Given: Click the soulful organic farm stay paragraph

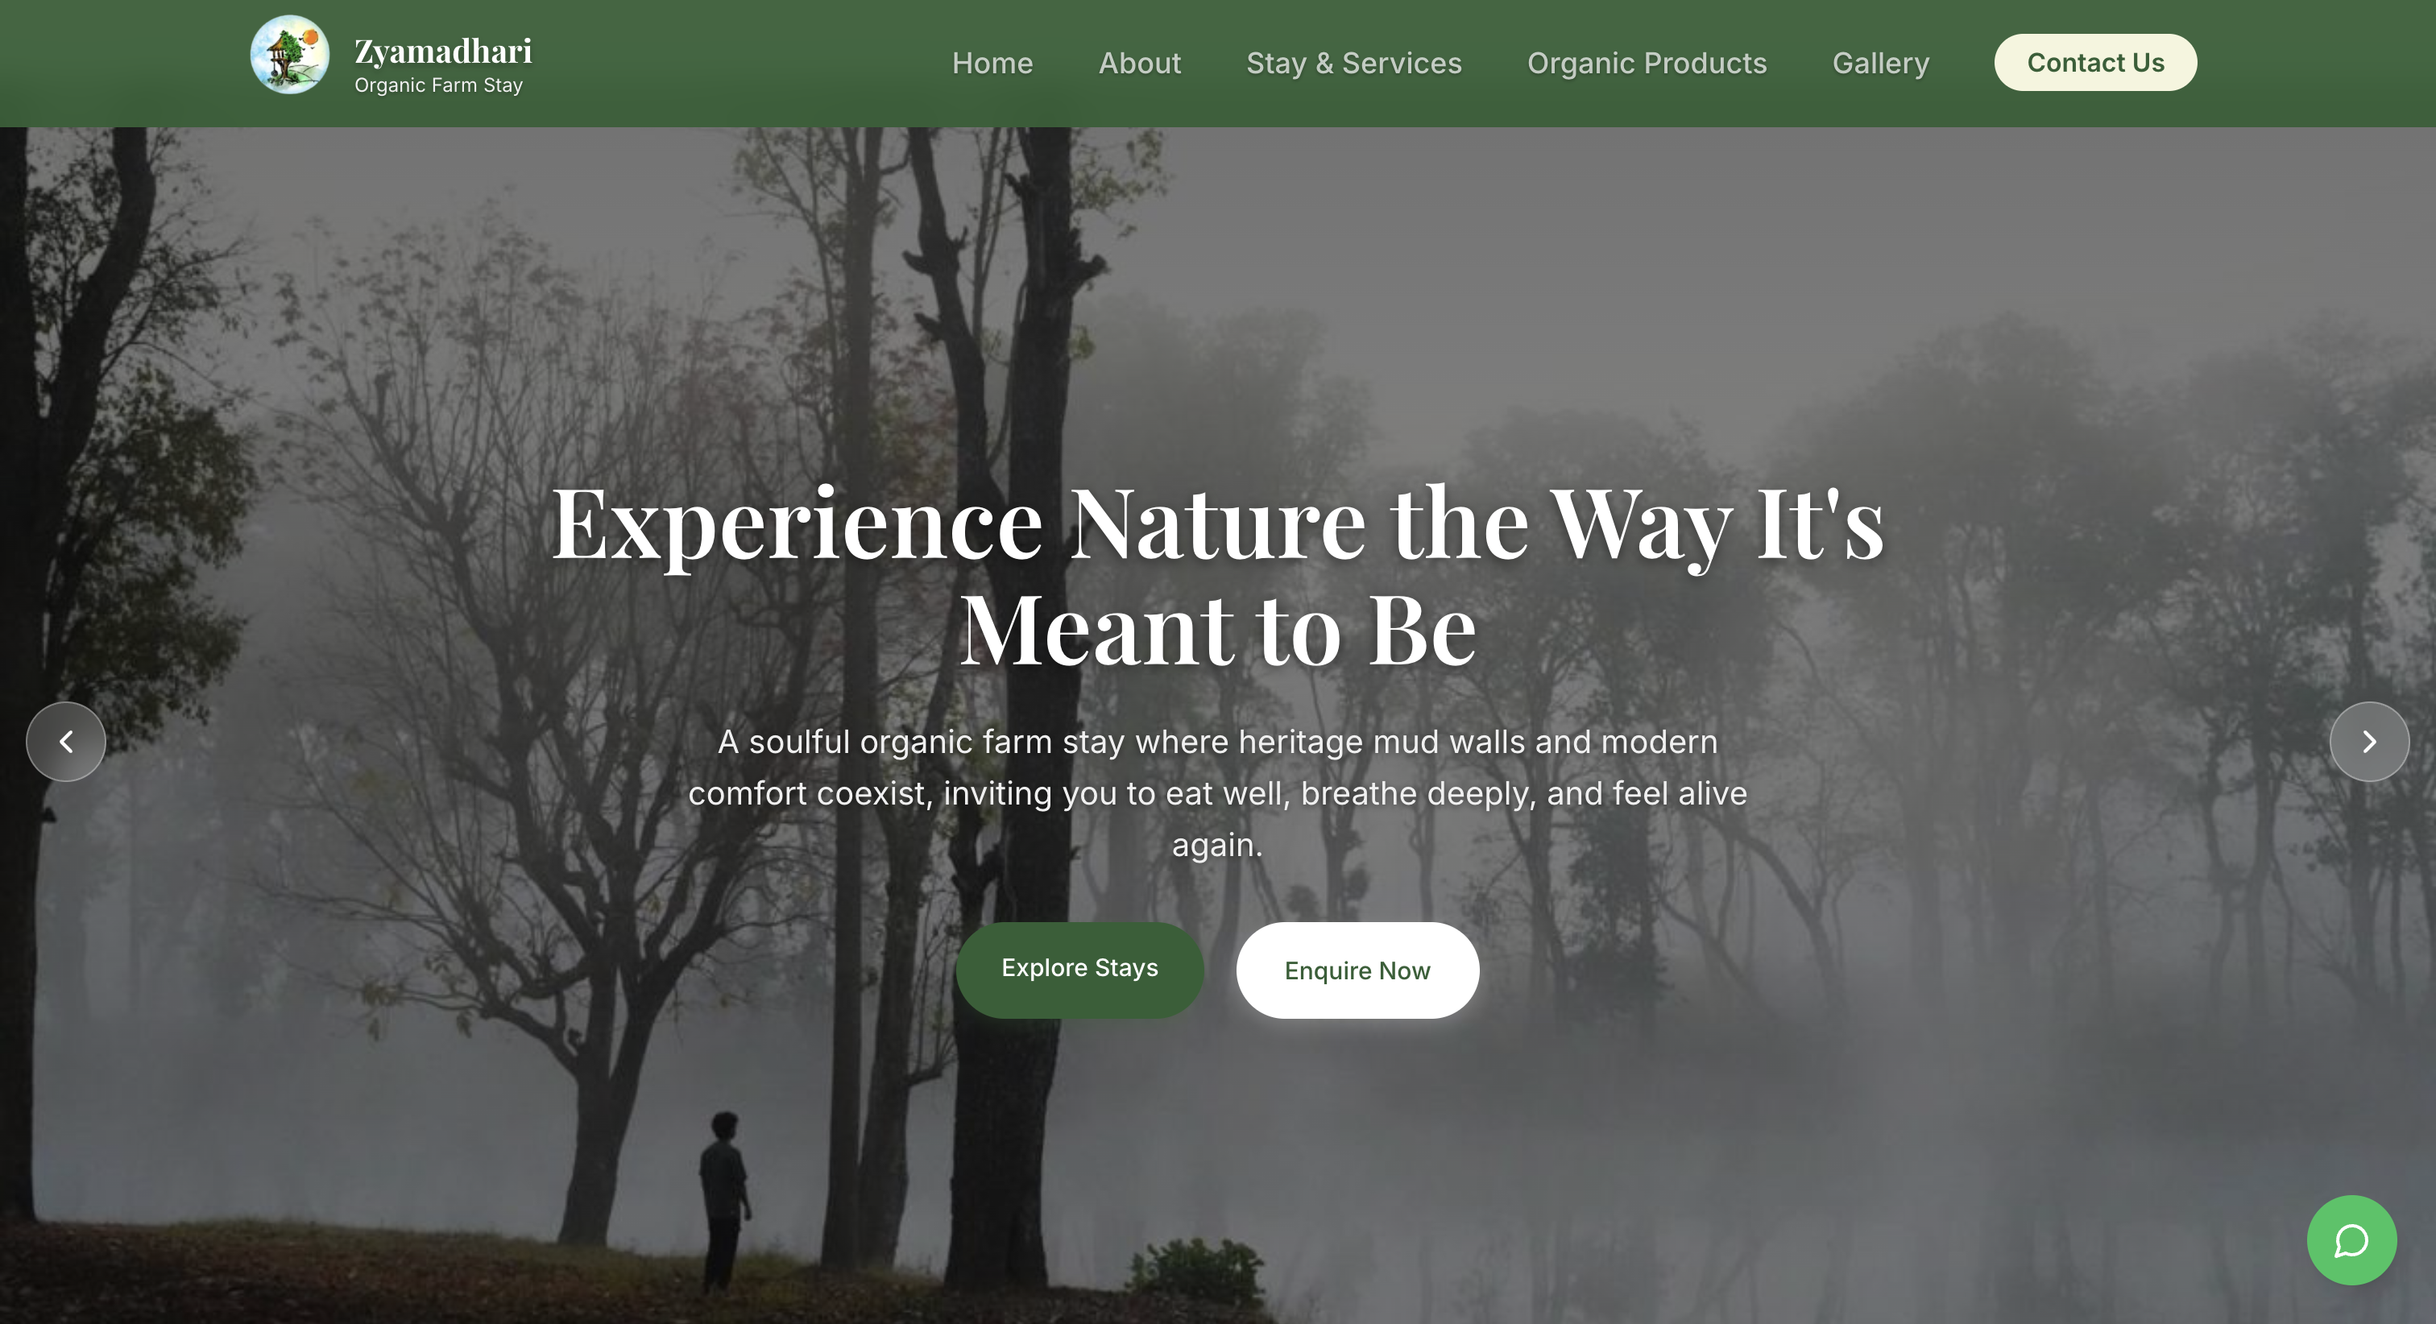Looking at the screenshot, I should 1217,792.
